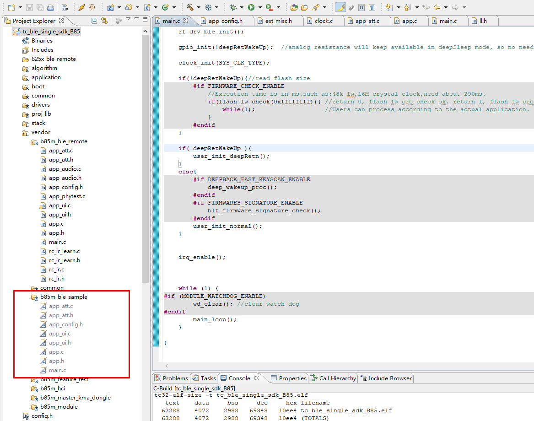Open the Problems tab in bottom panel

click(x=171, y=378)
